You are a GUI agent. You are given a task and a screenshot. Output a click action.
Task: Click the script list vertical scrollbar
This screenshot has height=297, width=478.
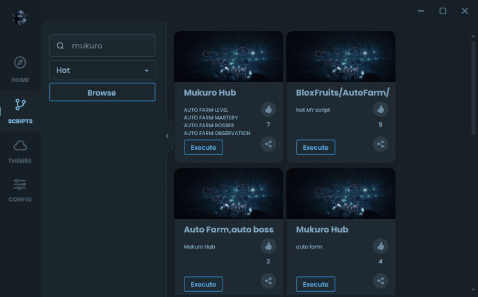pyautogui.click(x=473, y=88)
